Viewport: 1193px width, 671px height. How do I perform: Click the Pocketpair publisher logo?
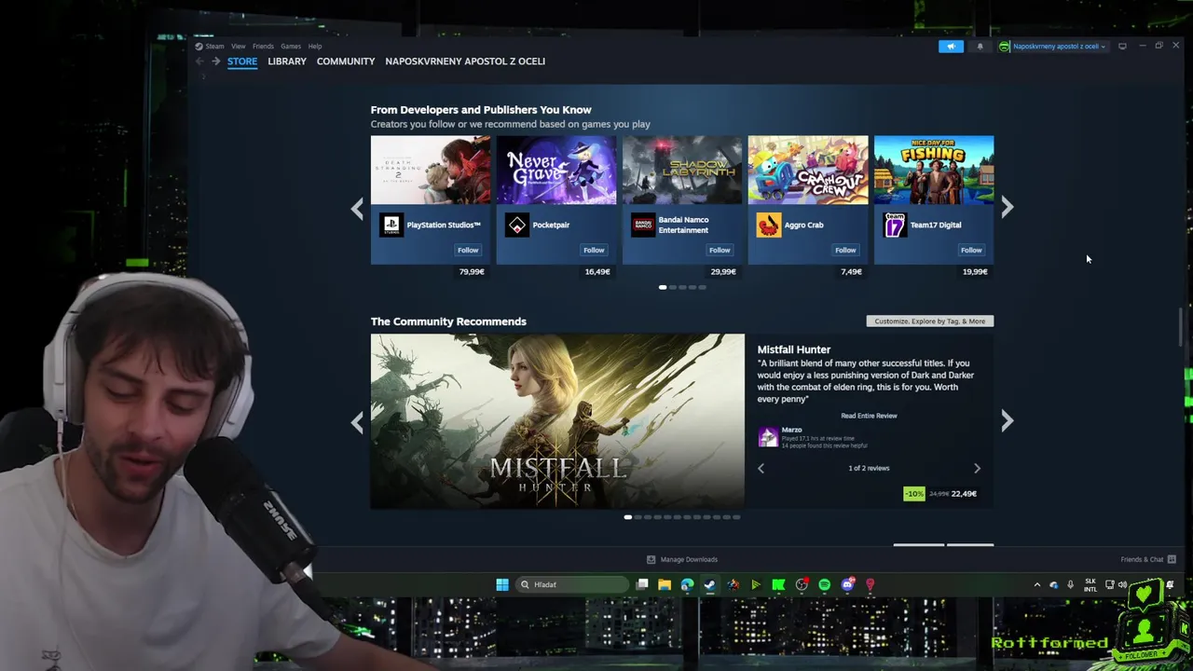(517, 225)
